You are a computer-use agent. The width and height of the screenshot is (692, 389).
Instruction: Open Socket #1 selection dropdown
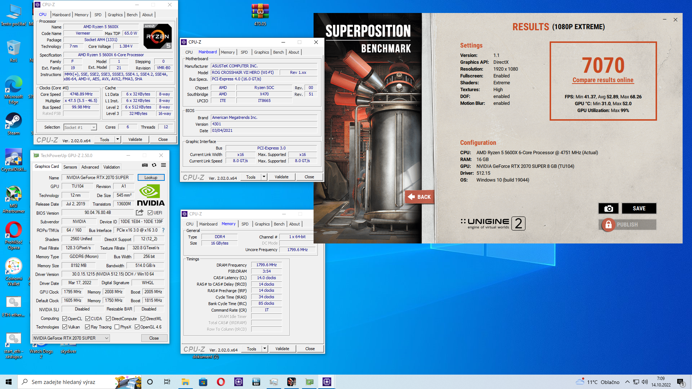[80, 127]
